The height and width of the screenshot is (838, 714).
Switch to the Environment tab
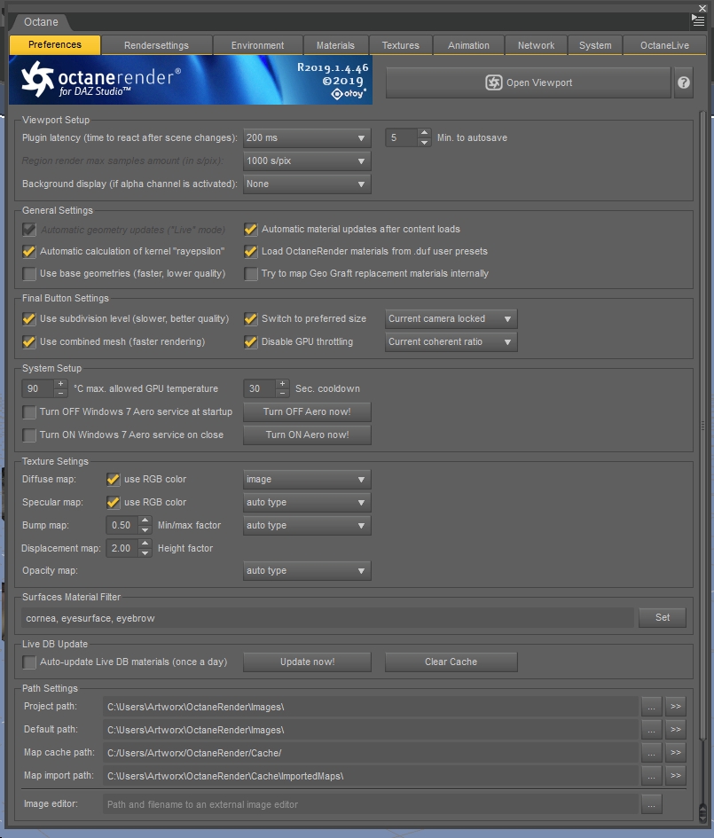click(257, 45)
